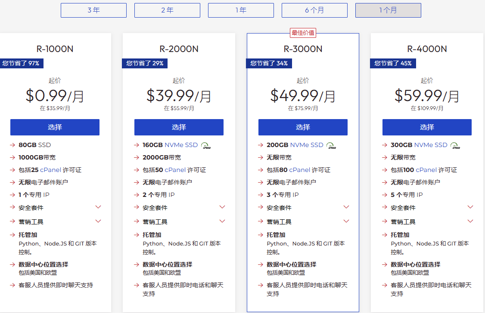Click the 最佳价值 badge above R-3000N
Screen dimensions: 485x313
tap(303, 33)
